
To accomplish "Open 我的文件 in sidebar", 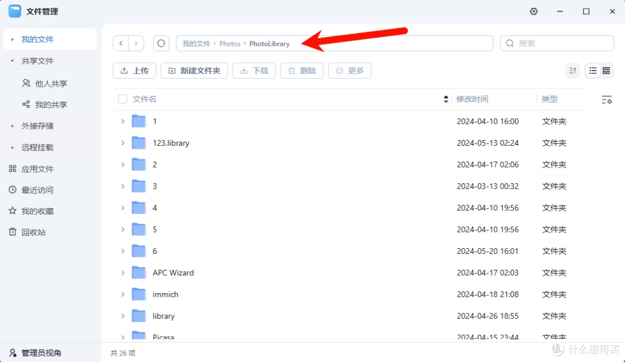I will [50, 39].
